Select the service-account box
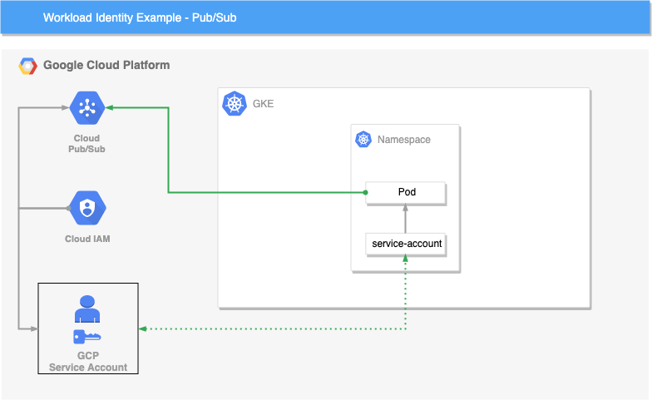652x400 pixels. point(406,244)
